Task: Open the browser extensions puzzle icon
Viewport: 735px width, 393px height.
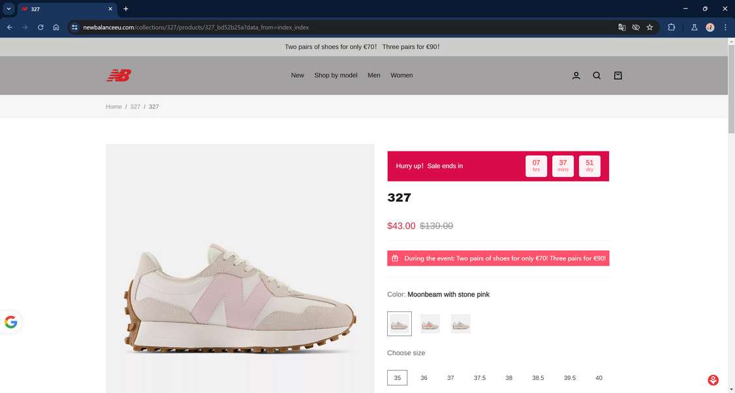Action: point(671,27)
